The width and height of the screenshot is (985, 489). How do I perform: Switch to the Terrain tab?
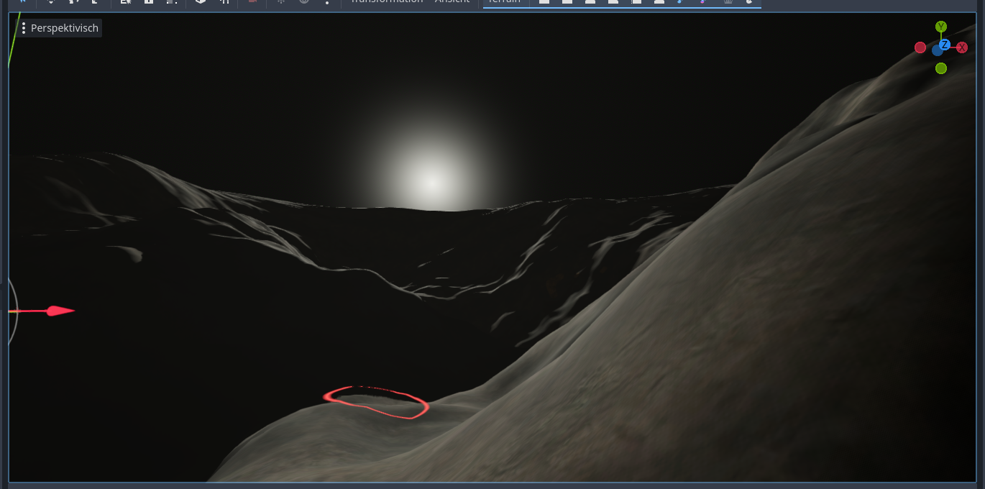(x=504, y=1)
